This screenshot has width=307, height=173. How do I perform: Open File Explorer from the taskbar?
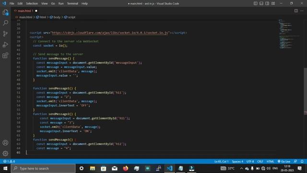pyautogui.click(x=93, y=168)
